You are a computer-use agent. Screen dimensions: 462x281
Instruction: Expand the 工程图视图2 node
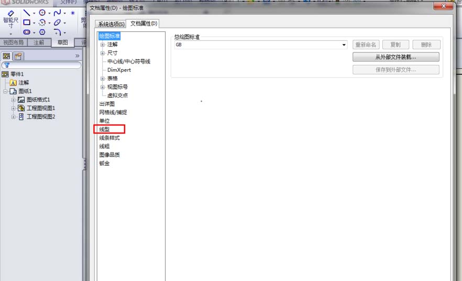(x=13, y=117)
